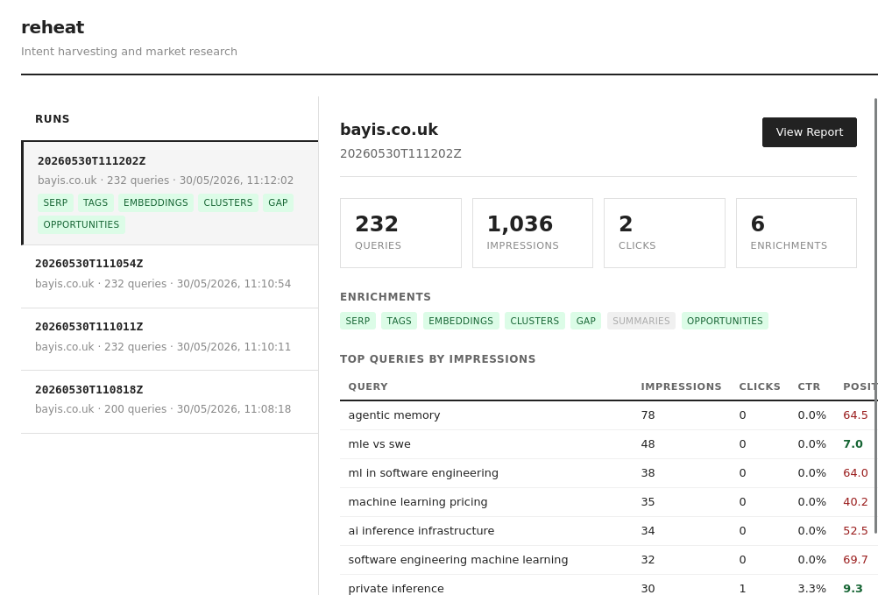
Task: Click GAP enrichment chip in detail panel
Action: click(586, 321)
